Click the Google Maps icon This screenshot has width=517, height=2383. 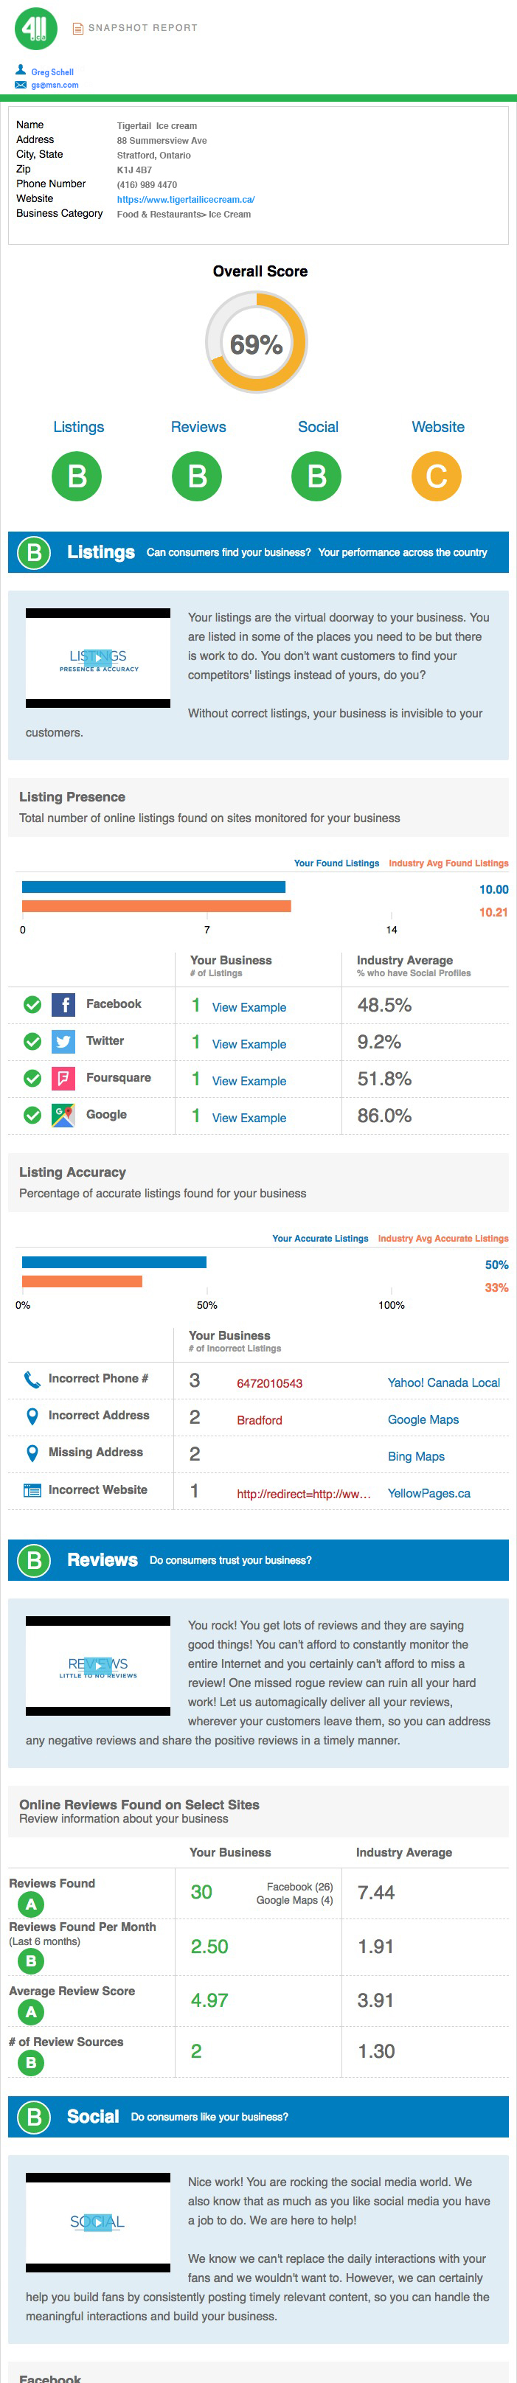(x=63, y=1116)
